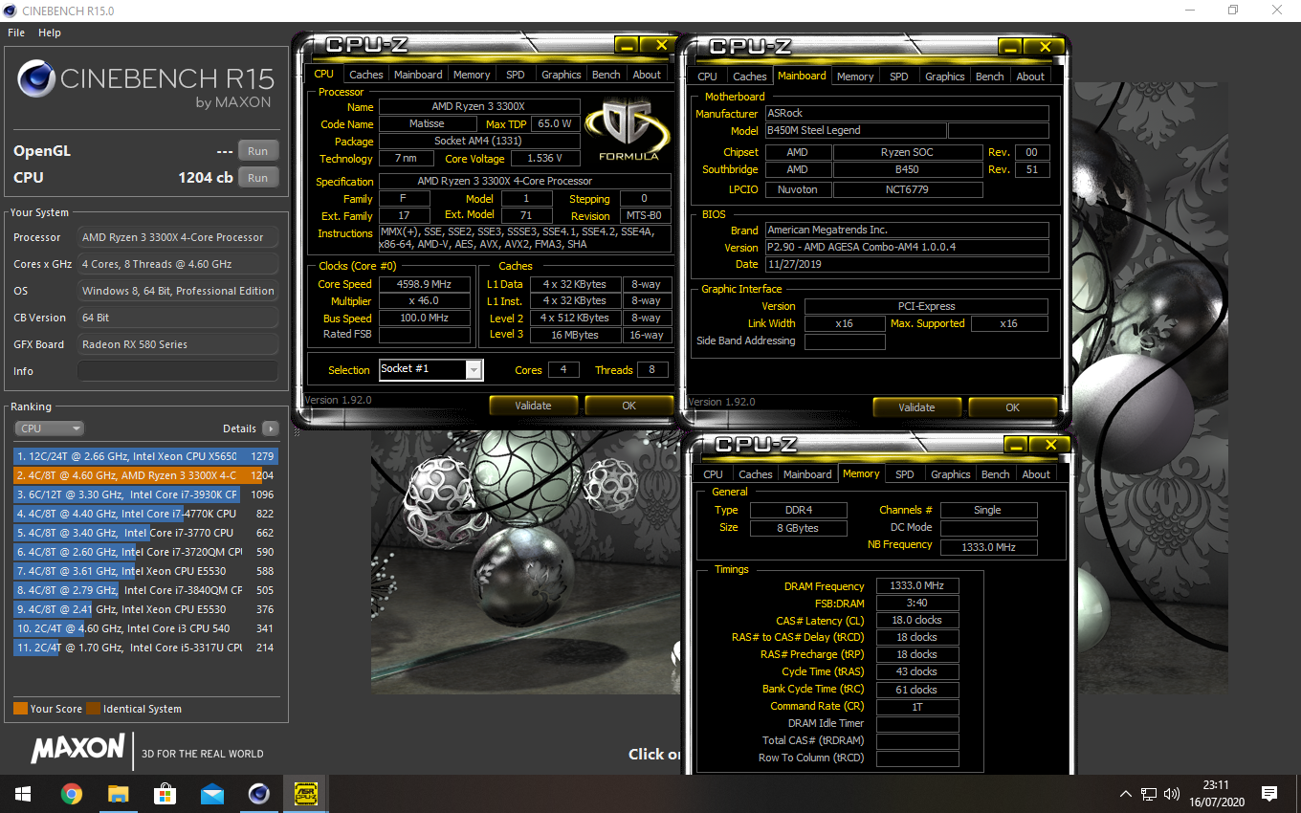Open CPU tab in Memory CPU-Z window
This screenshot has height=813, width=1301.
point(714,474)
